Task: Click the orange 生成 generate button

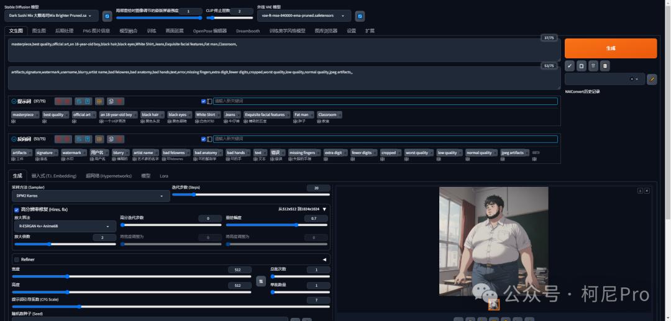Action: [x=611, y=48]
